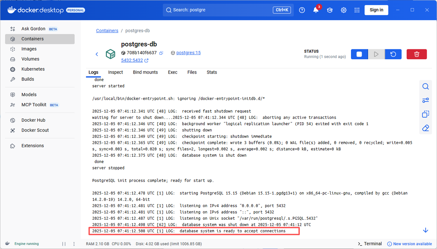Click the 'listening on Unix socket' log line
The image size is (437, 249).
[x=205, y=218]
